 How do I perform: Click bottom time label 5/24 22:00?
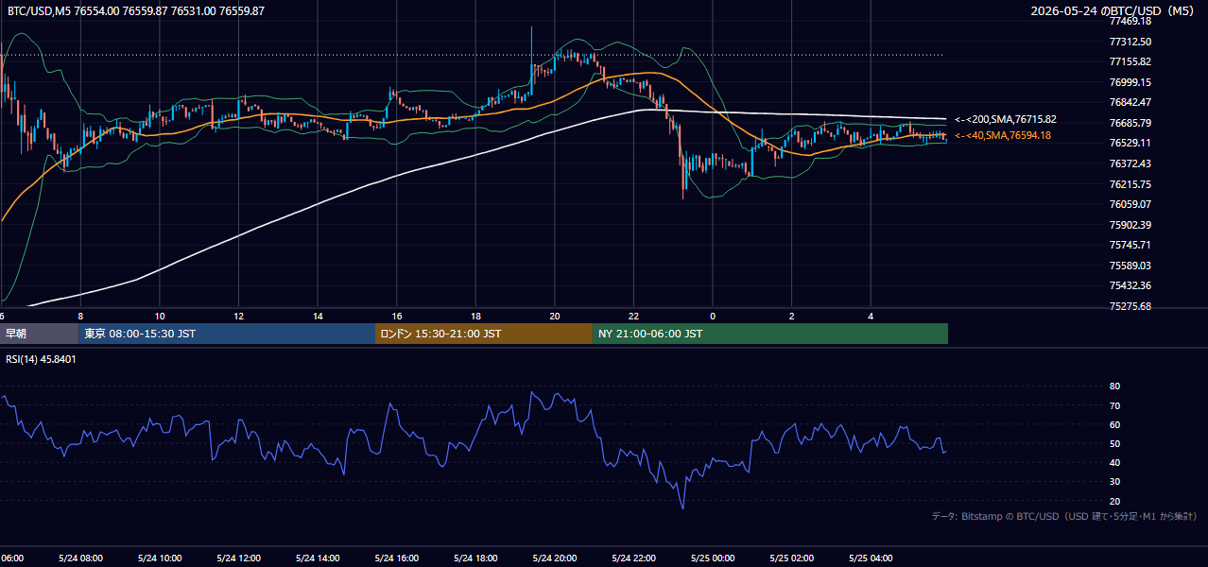tap(633, 558)
